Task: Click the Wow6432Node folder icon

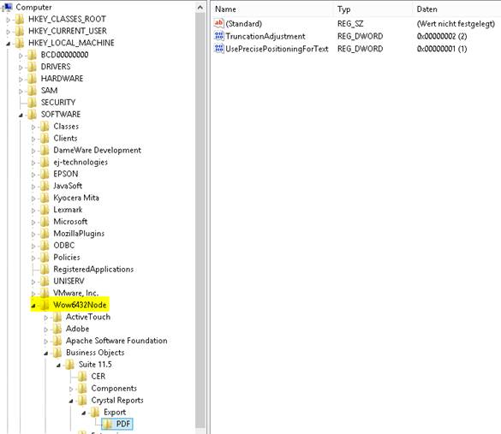Action: [x=45, y=305]
